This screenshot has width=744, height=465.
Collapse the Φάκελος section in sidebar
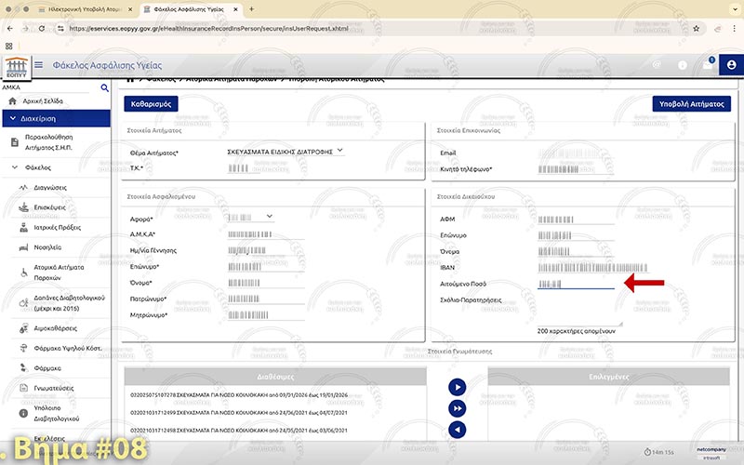coord(16,168)
